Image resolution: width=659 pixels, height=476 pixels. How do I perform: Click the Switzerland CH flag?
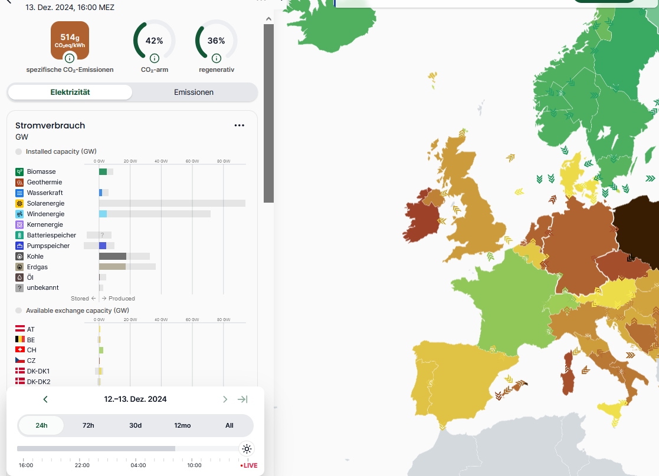click(19, 350)
